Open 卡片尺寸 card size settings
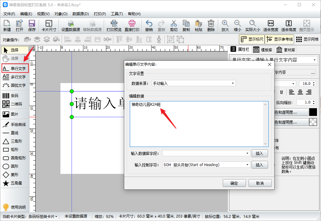This screenshot has width=321, height=221. [49, 26]
